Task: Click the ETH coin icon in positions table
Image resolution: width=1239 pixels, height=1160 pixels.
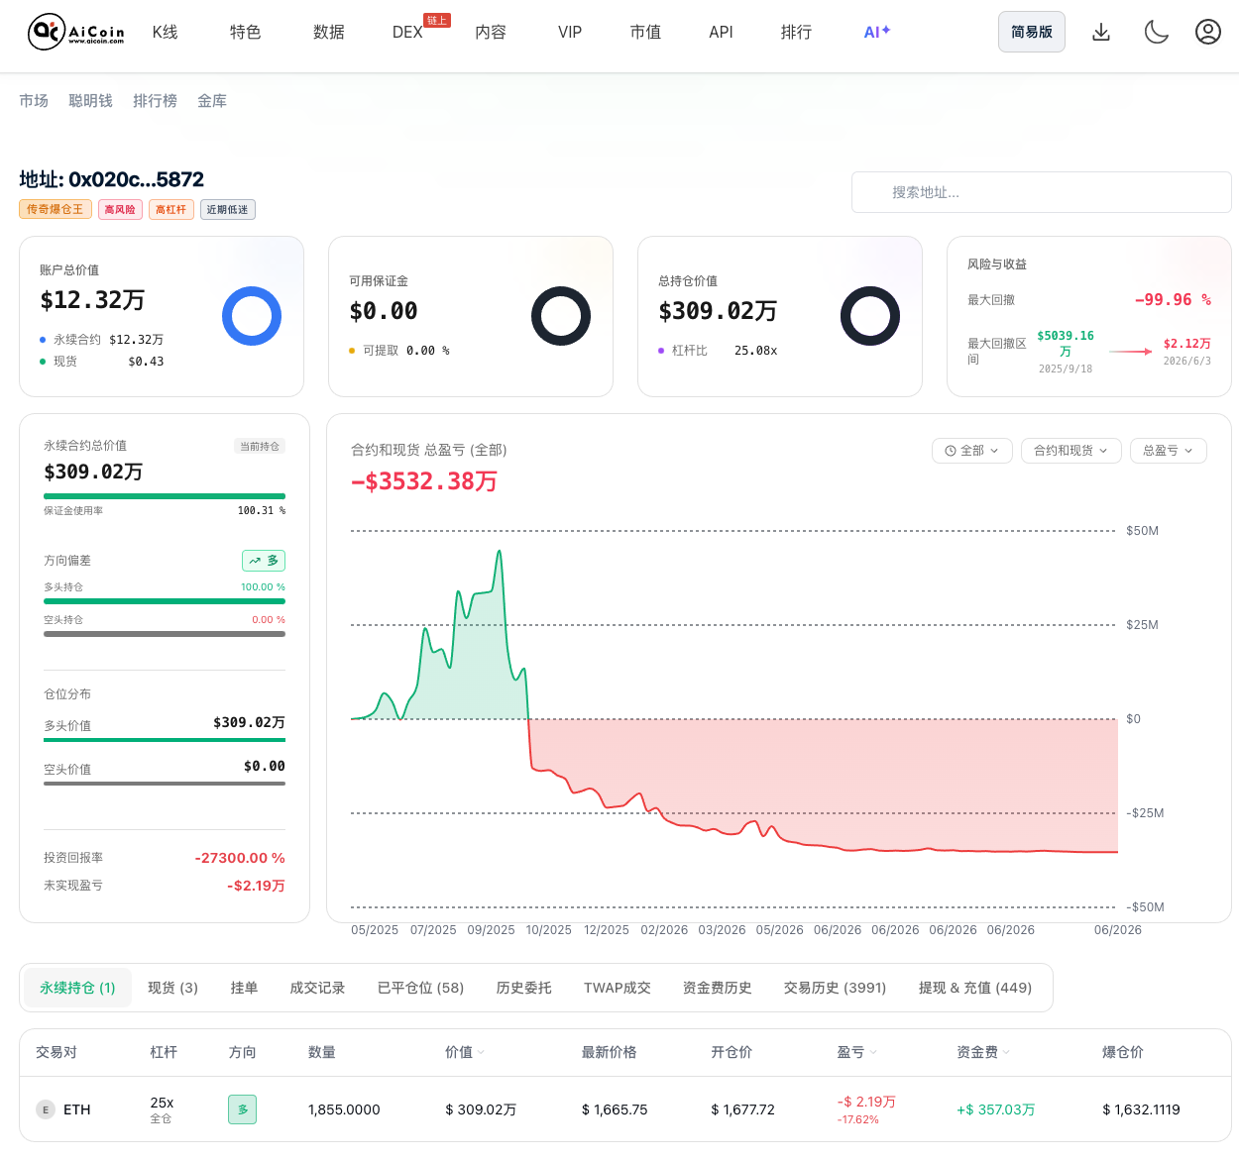Action: click(x=46, y=1109)
